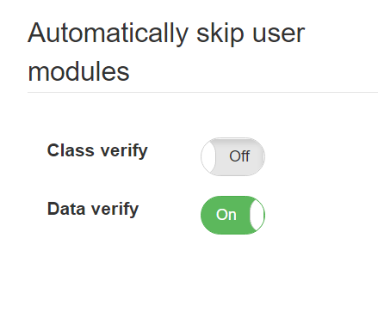Click "verify" in the Data verify label
378x311 pixels.
(115, 210)
